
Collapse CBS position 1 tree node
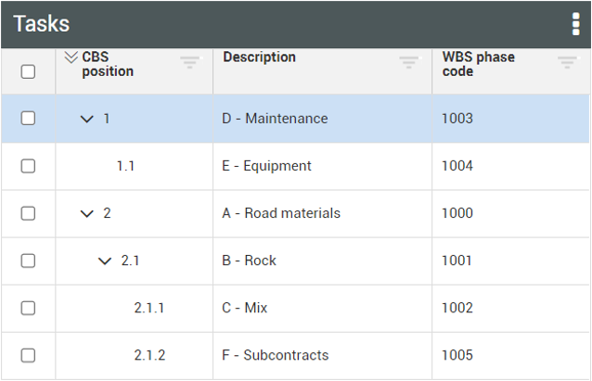coord(87,120)
